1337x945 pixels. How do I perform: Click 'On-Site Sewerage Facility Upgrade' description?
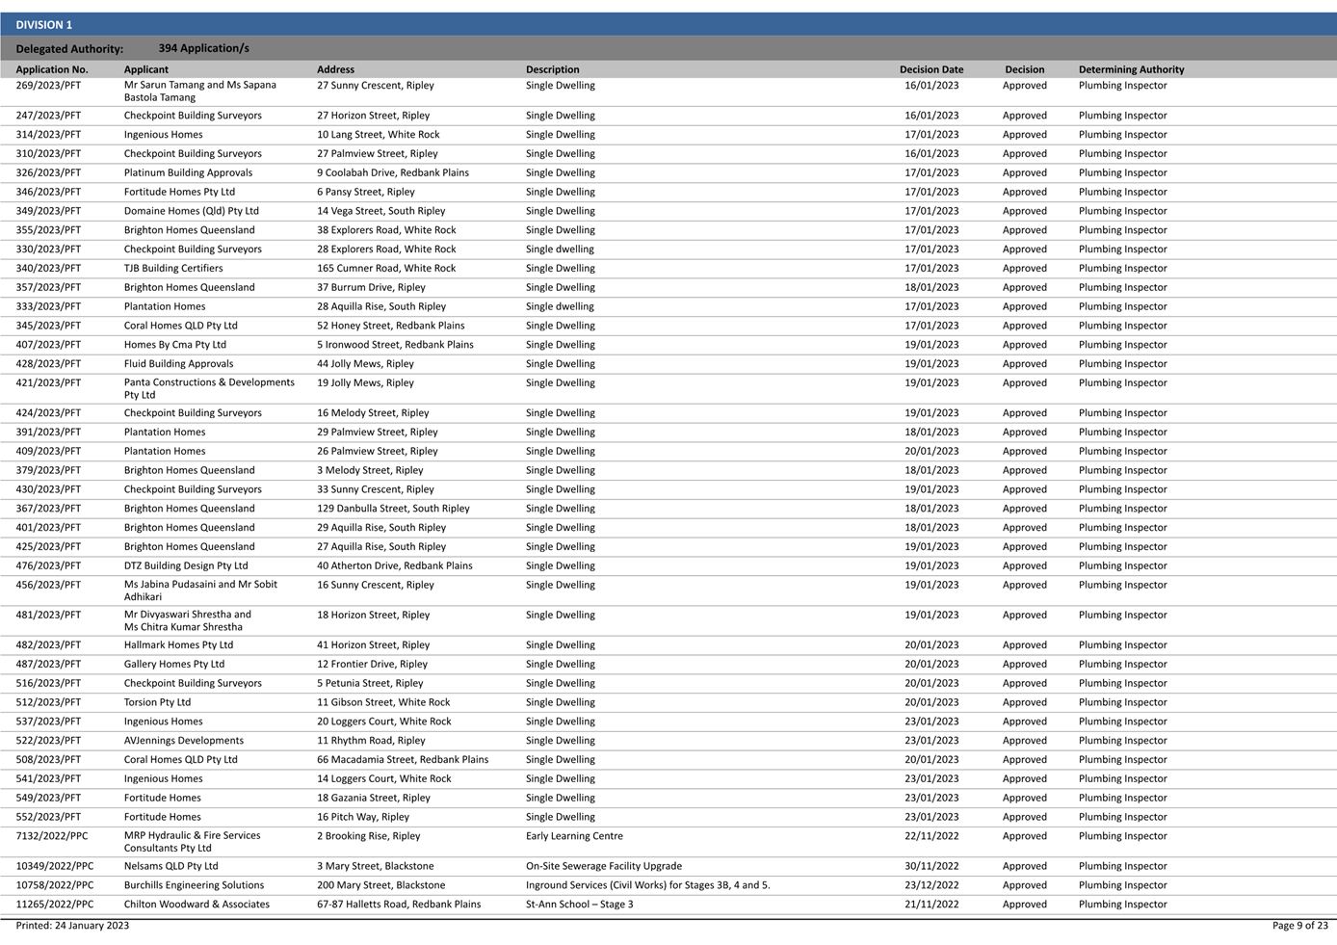[x=604, y=866]
